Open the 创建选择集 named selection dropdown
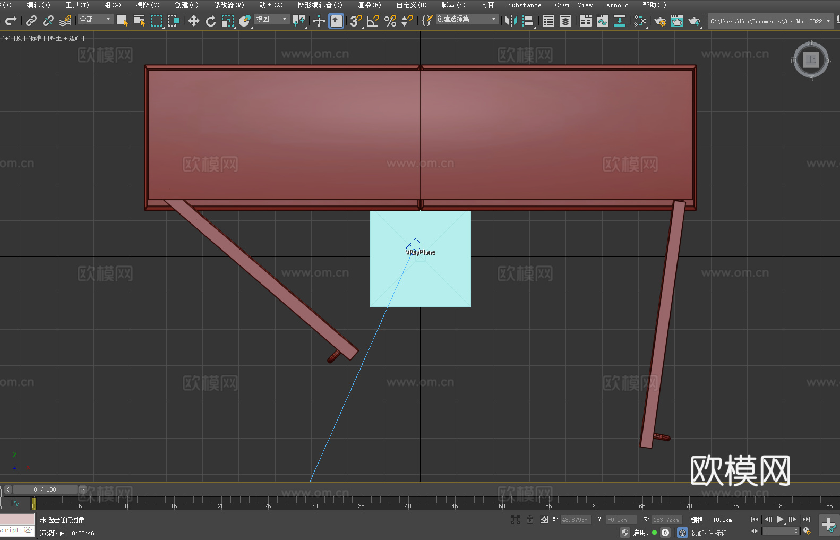 467,19
